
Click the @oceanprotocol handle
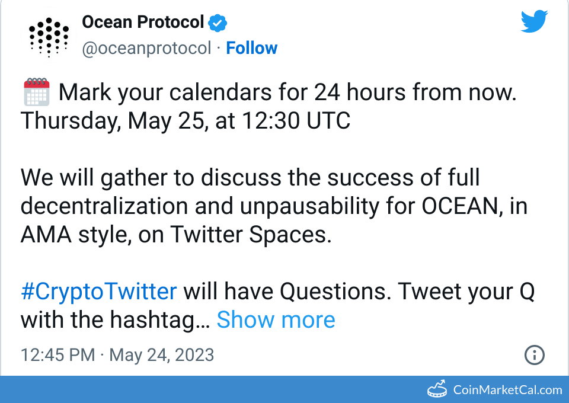146,48
